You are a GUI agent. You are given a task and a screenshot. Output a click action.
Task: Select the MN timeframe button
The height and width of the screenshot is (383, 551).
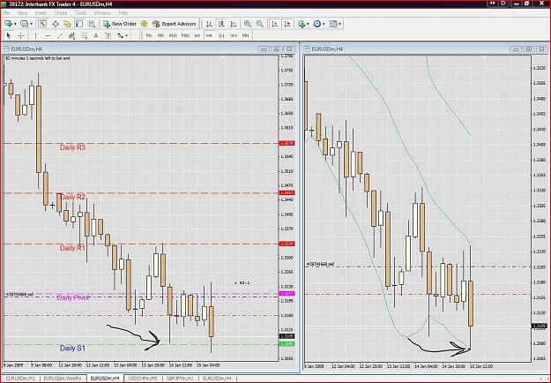[246, 35]
